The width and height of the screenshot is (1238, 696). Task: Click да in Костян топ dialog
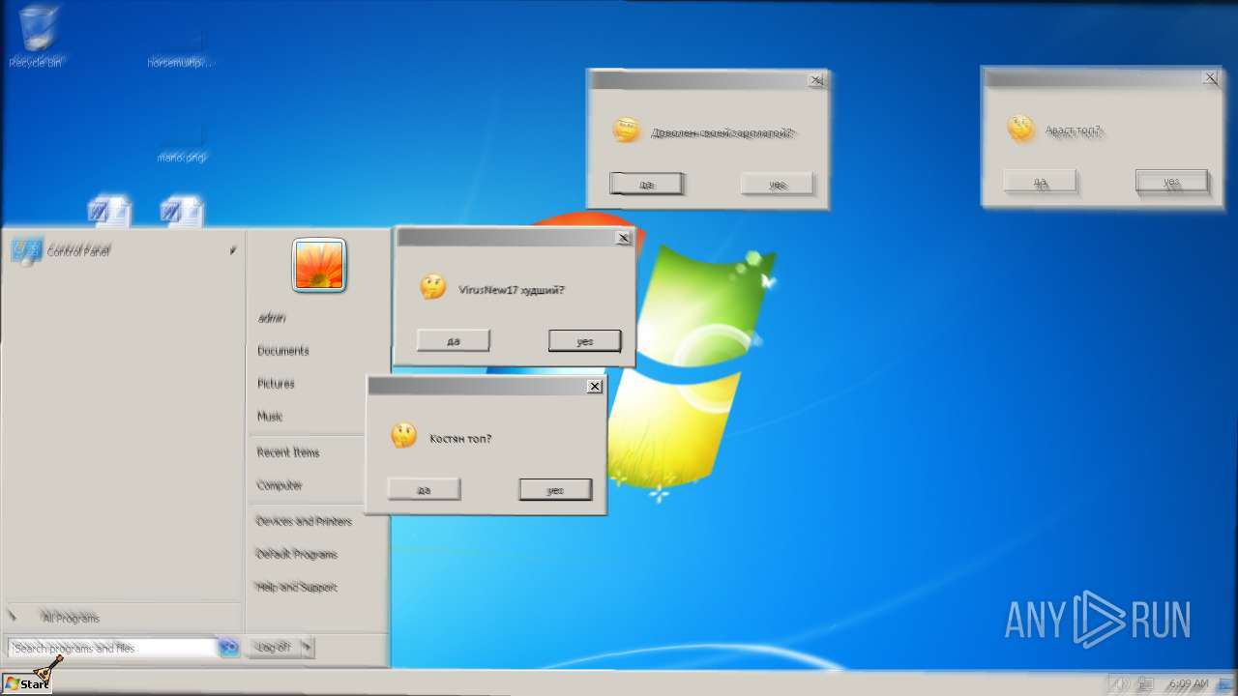pyautogui.click(x=424, y=489)
